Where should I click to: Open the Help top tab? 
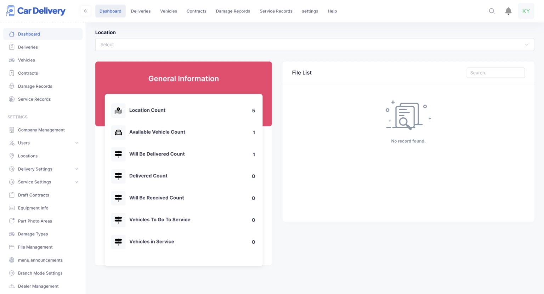332,11
